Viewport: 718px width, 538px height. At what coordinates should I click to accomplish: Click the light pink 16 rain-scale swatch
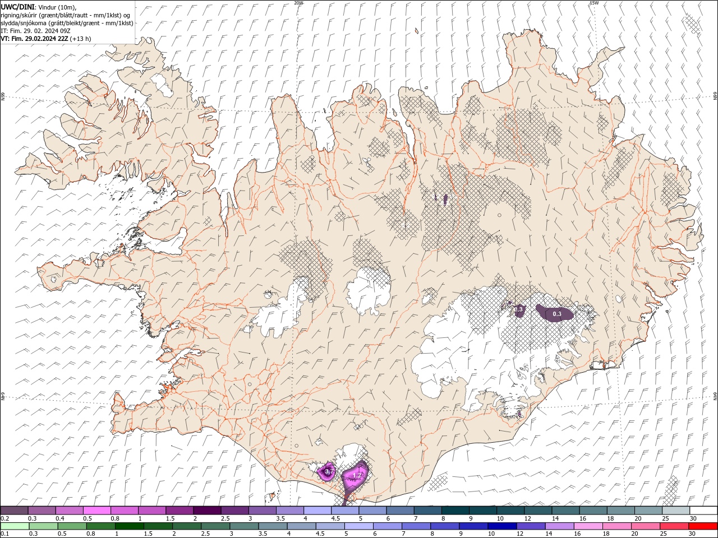click(x=588, y=526)
